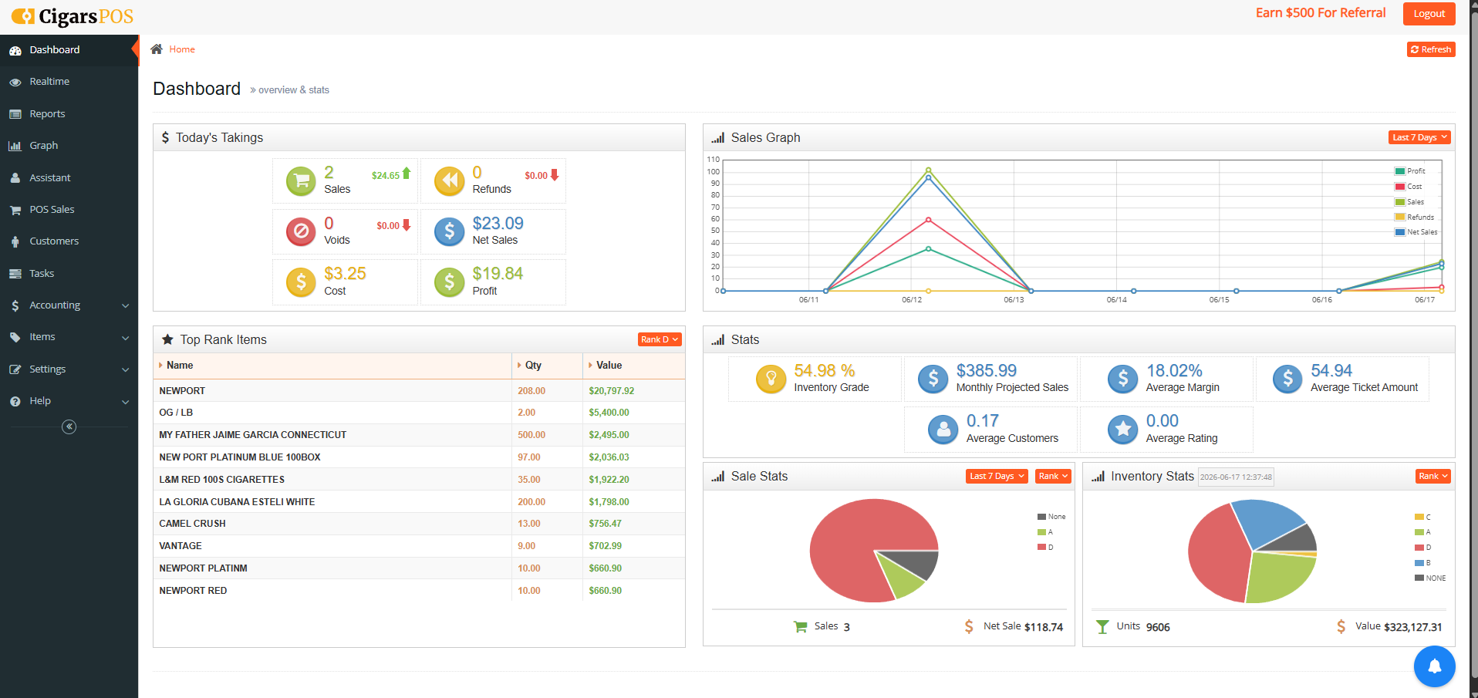Viewport: 1478px width, 698px height.
Task: Click the Average Customers person icon
Action: coord(943,430)
